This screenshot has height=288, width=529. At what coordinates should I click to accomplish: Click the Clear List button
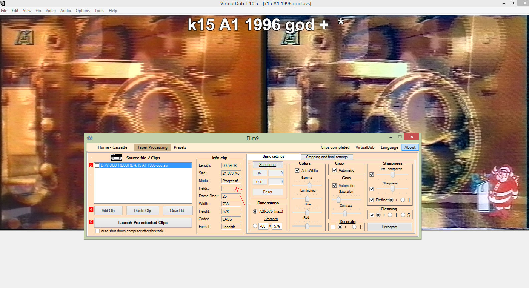177,211
